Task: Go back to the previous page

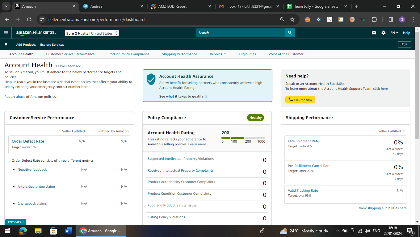Action: (7, 19)
